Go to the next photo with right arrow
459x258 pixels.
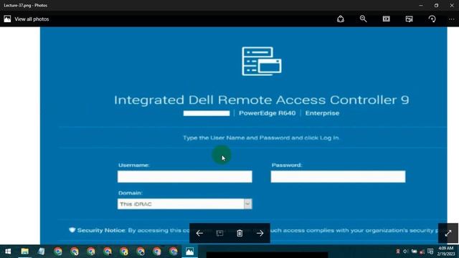click(260, 233)
